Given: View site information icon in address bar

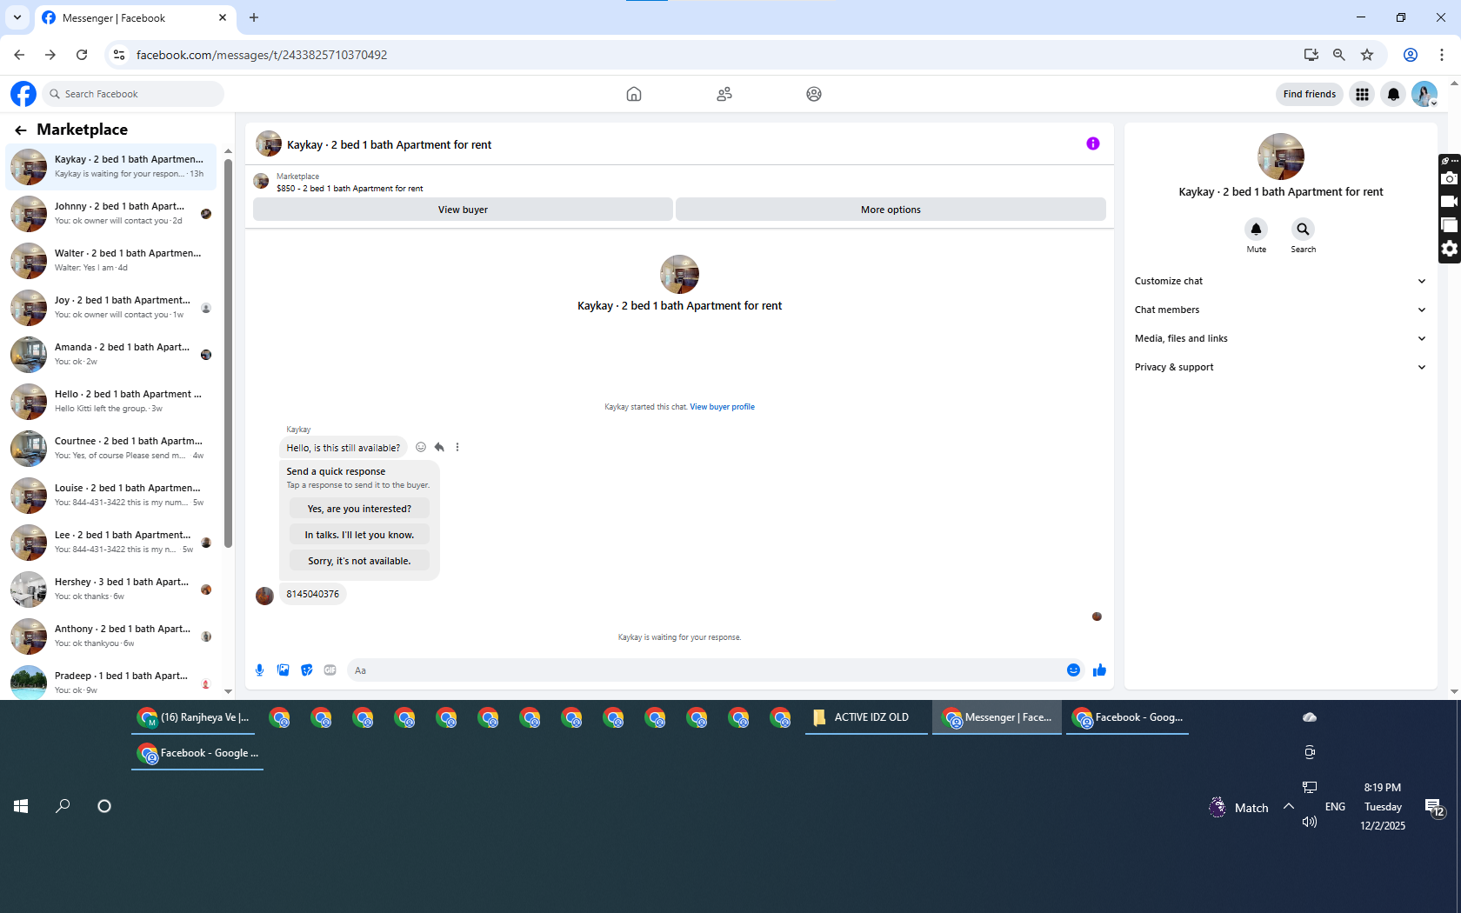Looking at the screenshot, I should click(x=119, y=55).
